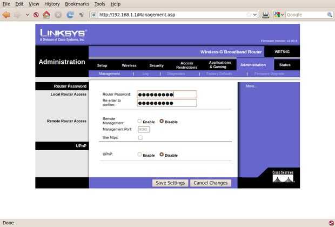335x227 pixels.
Task: Select the Management sub-tab
Action: click(109, 74)
